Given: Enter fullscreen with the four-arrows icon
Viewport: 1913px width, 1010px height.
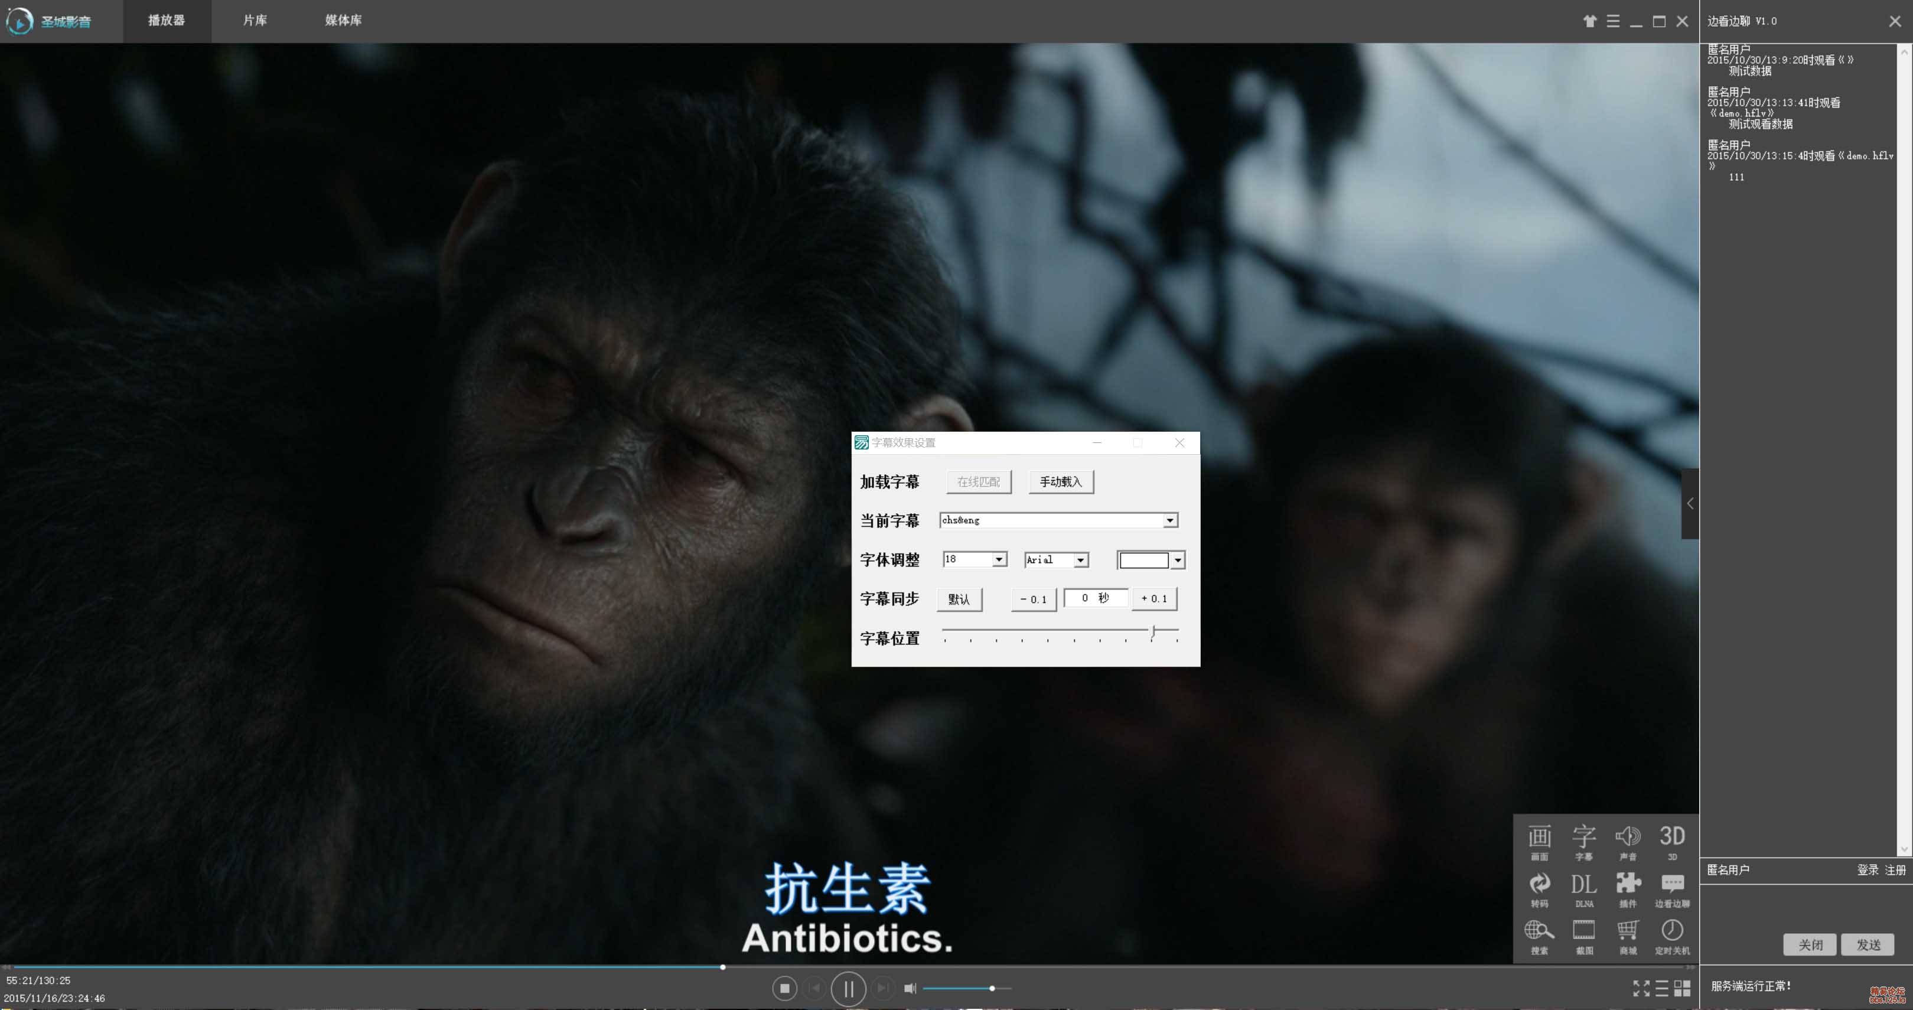Looking at the screenshot, I should click(x=1641, y=989).
